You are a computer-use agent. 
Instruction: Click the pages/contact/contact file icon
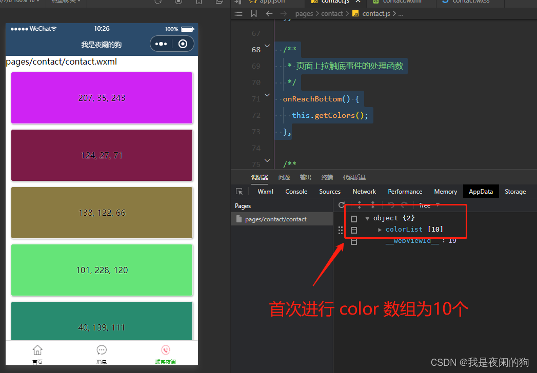(x=239, y=219)
